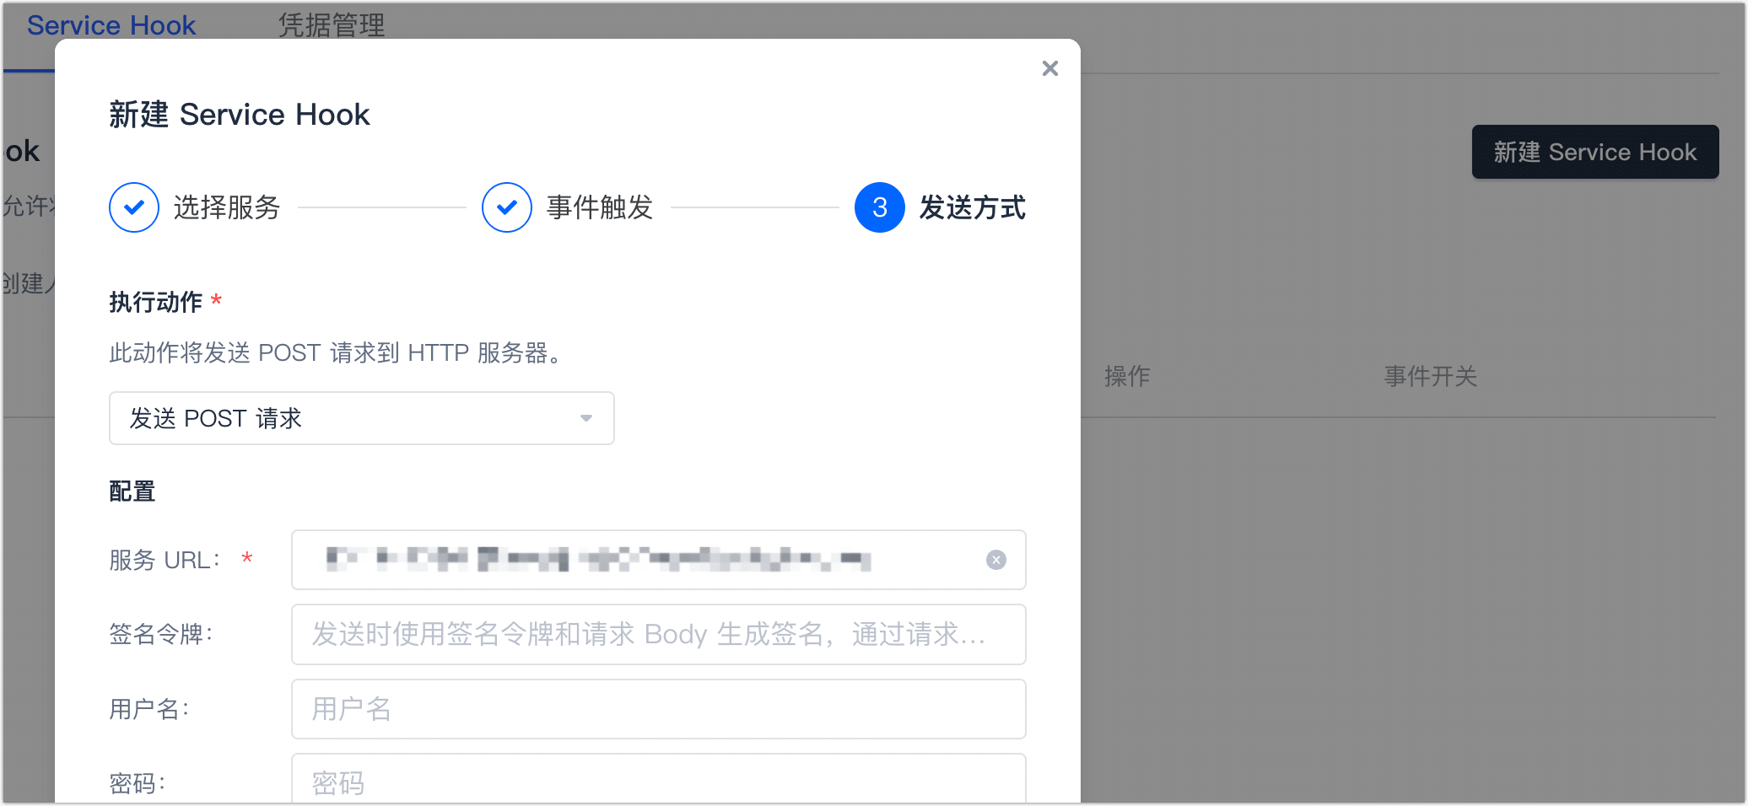Clear the 服务 URL field using the clear icon

coord(996,560)
